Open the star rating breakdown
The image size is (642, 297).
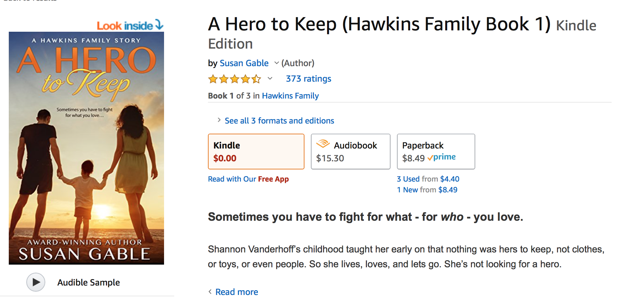point(235,79)
